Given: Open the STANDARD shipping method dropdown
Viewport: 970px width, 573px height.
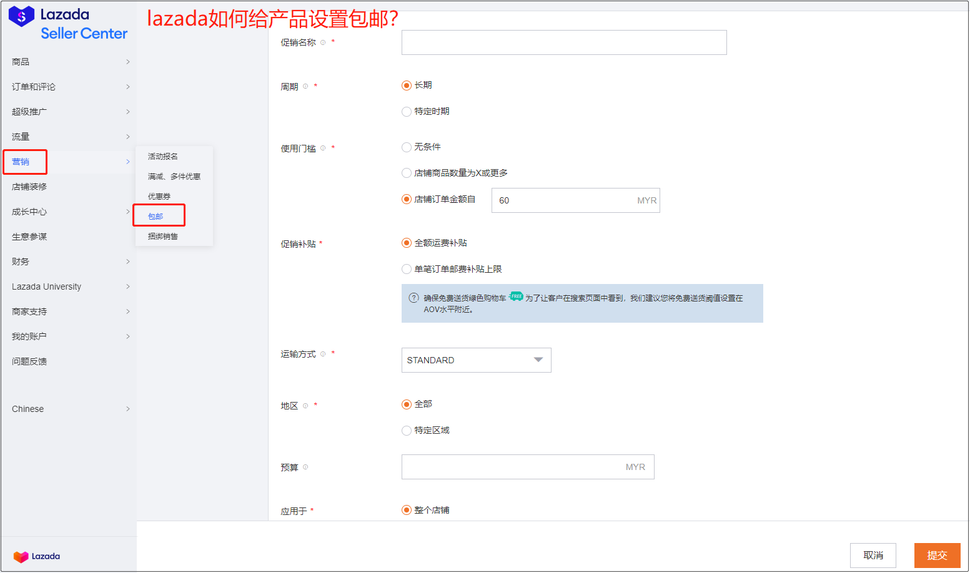Looking at the screenshot, I should point(476,360).
